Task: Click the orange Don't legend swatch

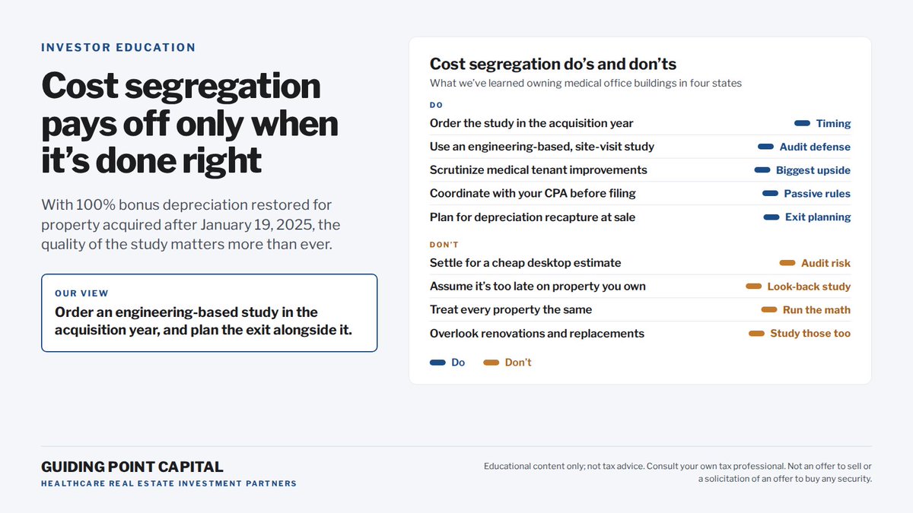Action: click(491, 363)
